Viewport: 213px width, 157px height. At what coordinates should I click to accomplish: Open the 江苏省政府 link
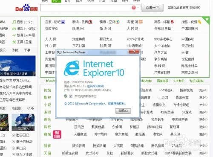coord(162,73)
